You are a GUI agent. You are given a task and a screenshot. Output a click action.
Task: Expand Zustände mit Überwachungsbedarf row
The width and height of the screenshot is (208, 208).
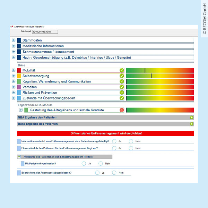[14, 98]
